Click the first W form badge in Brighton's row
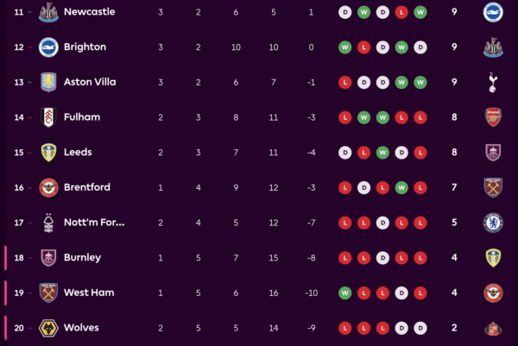This screenshot has width=518, height=346. tap(345, 47)
